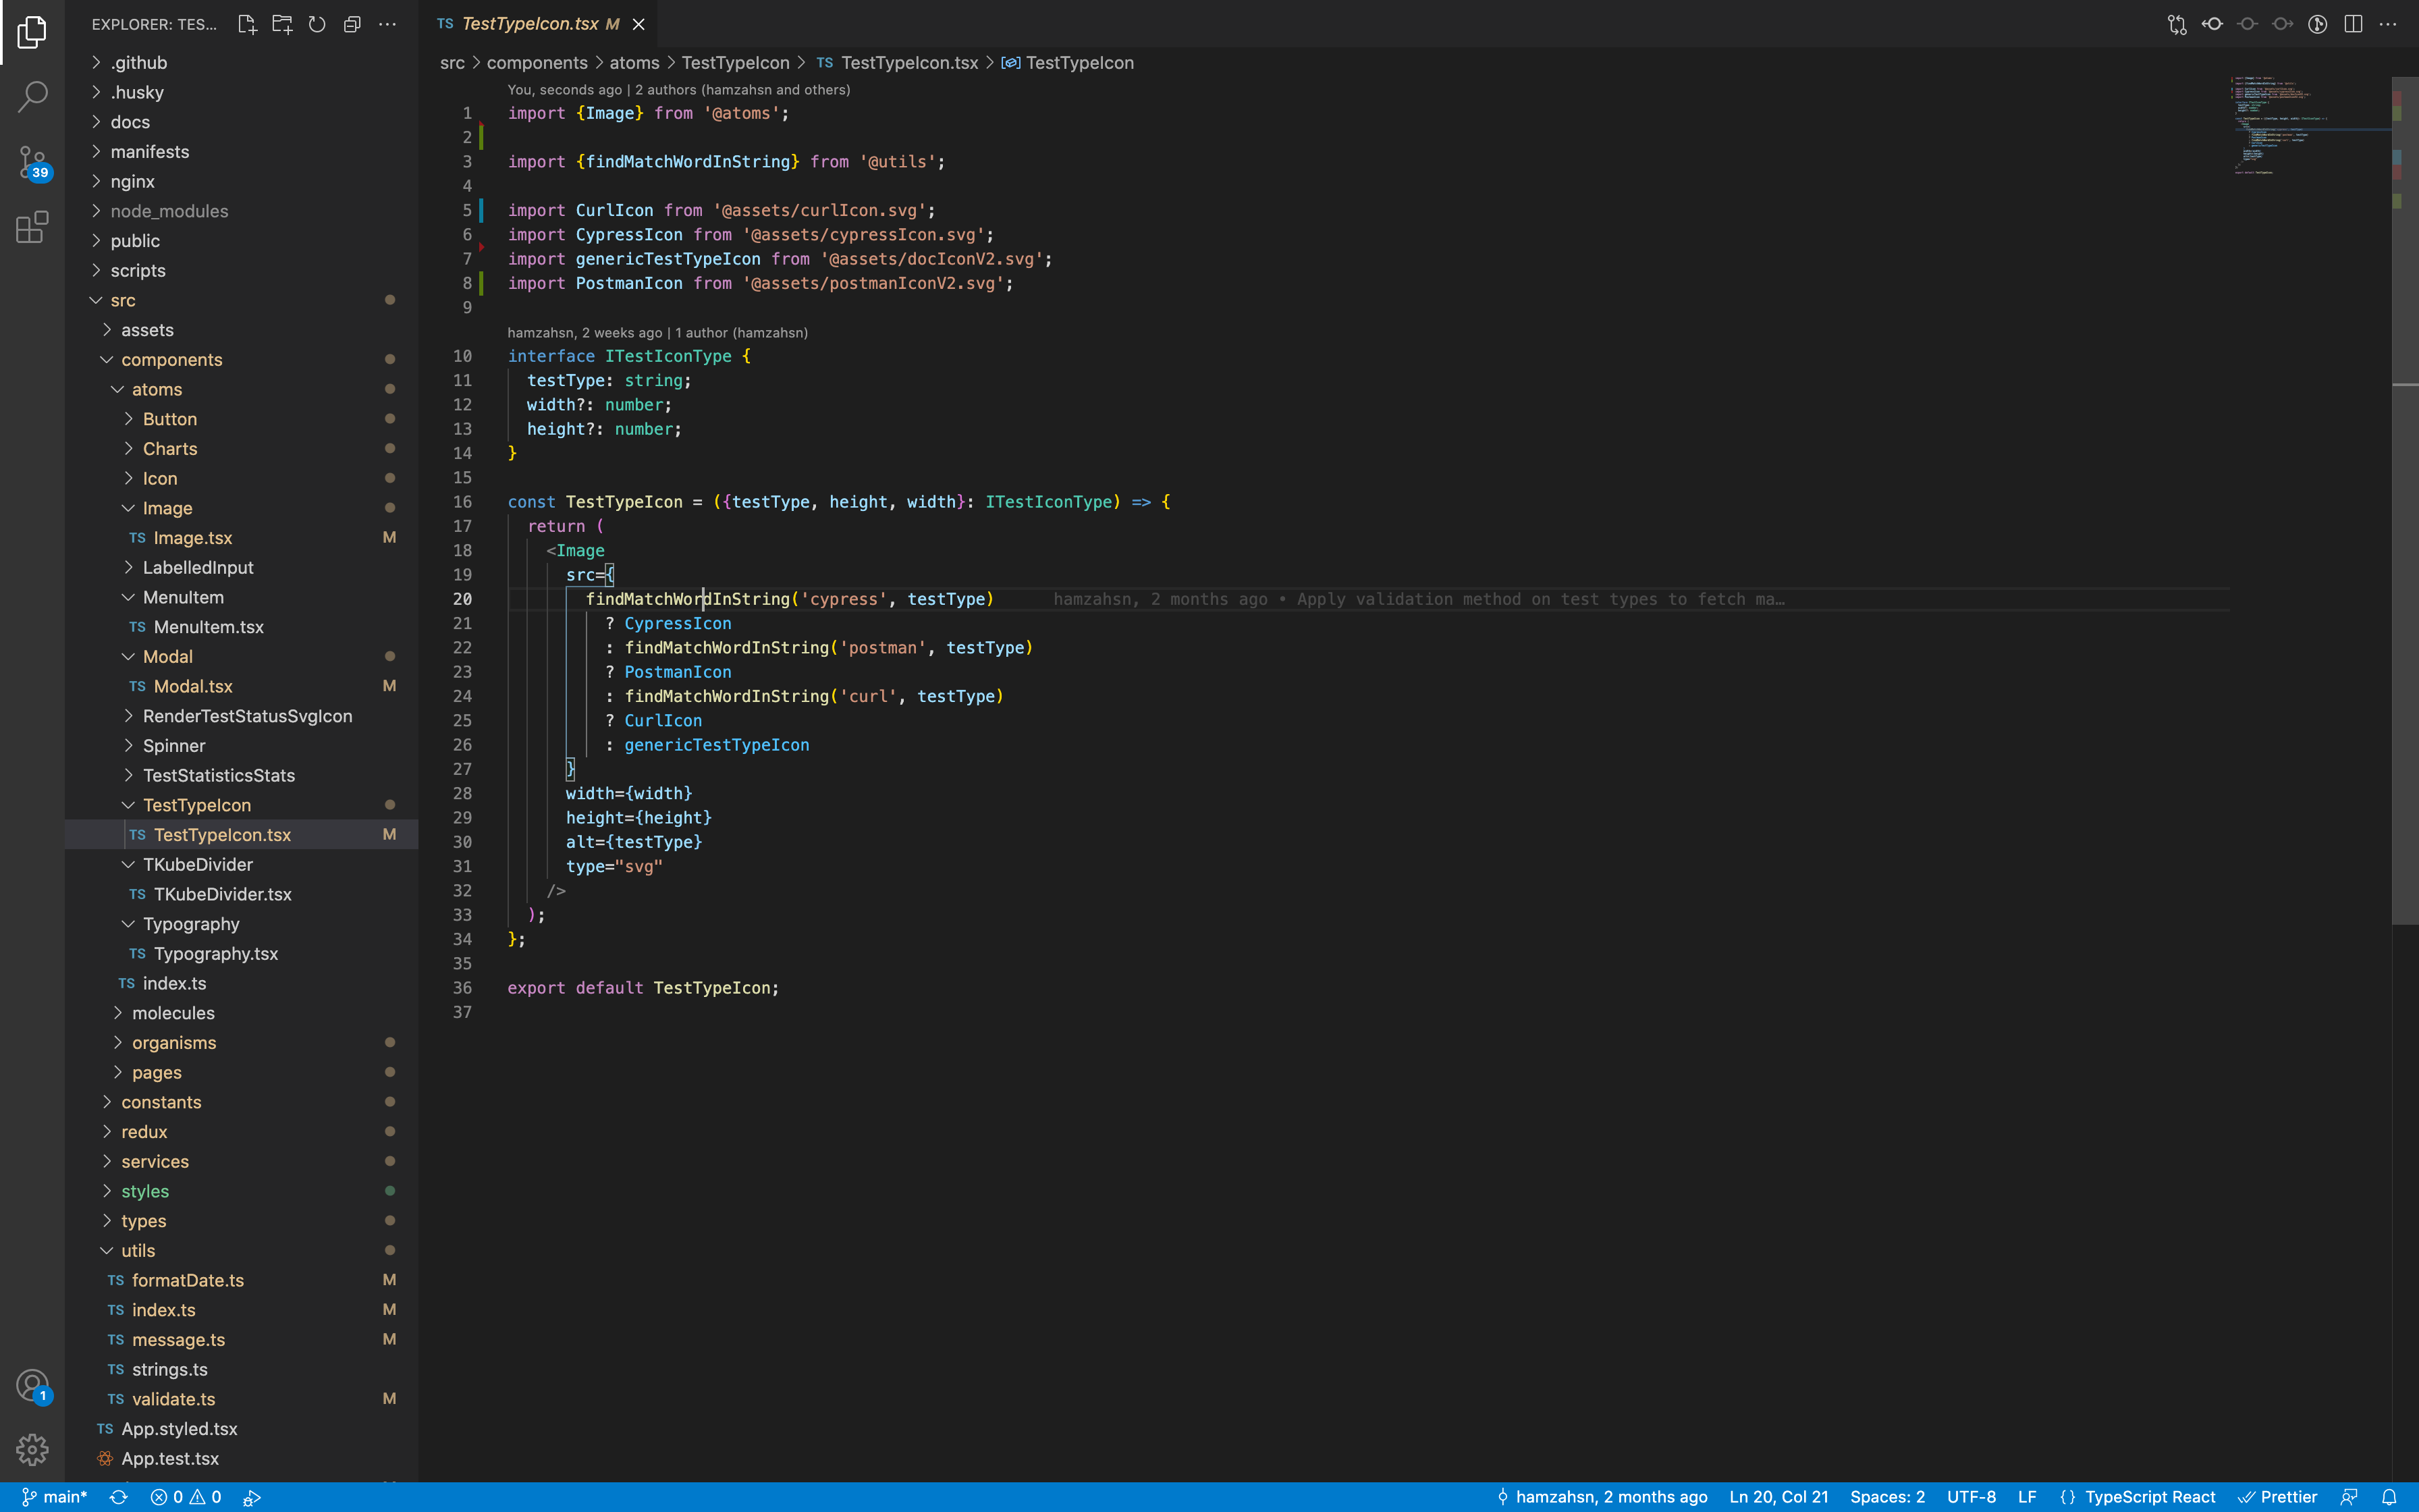
Task: Expand the molecules folder
Action: click(x=173, y=1013)
